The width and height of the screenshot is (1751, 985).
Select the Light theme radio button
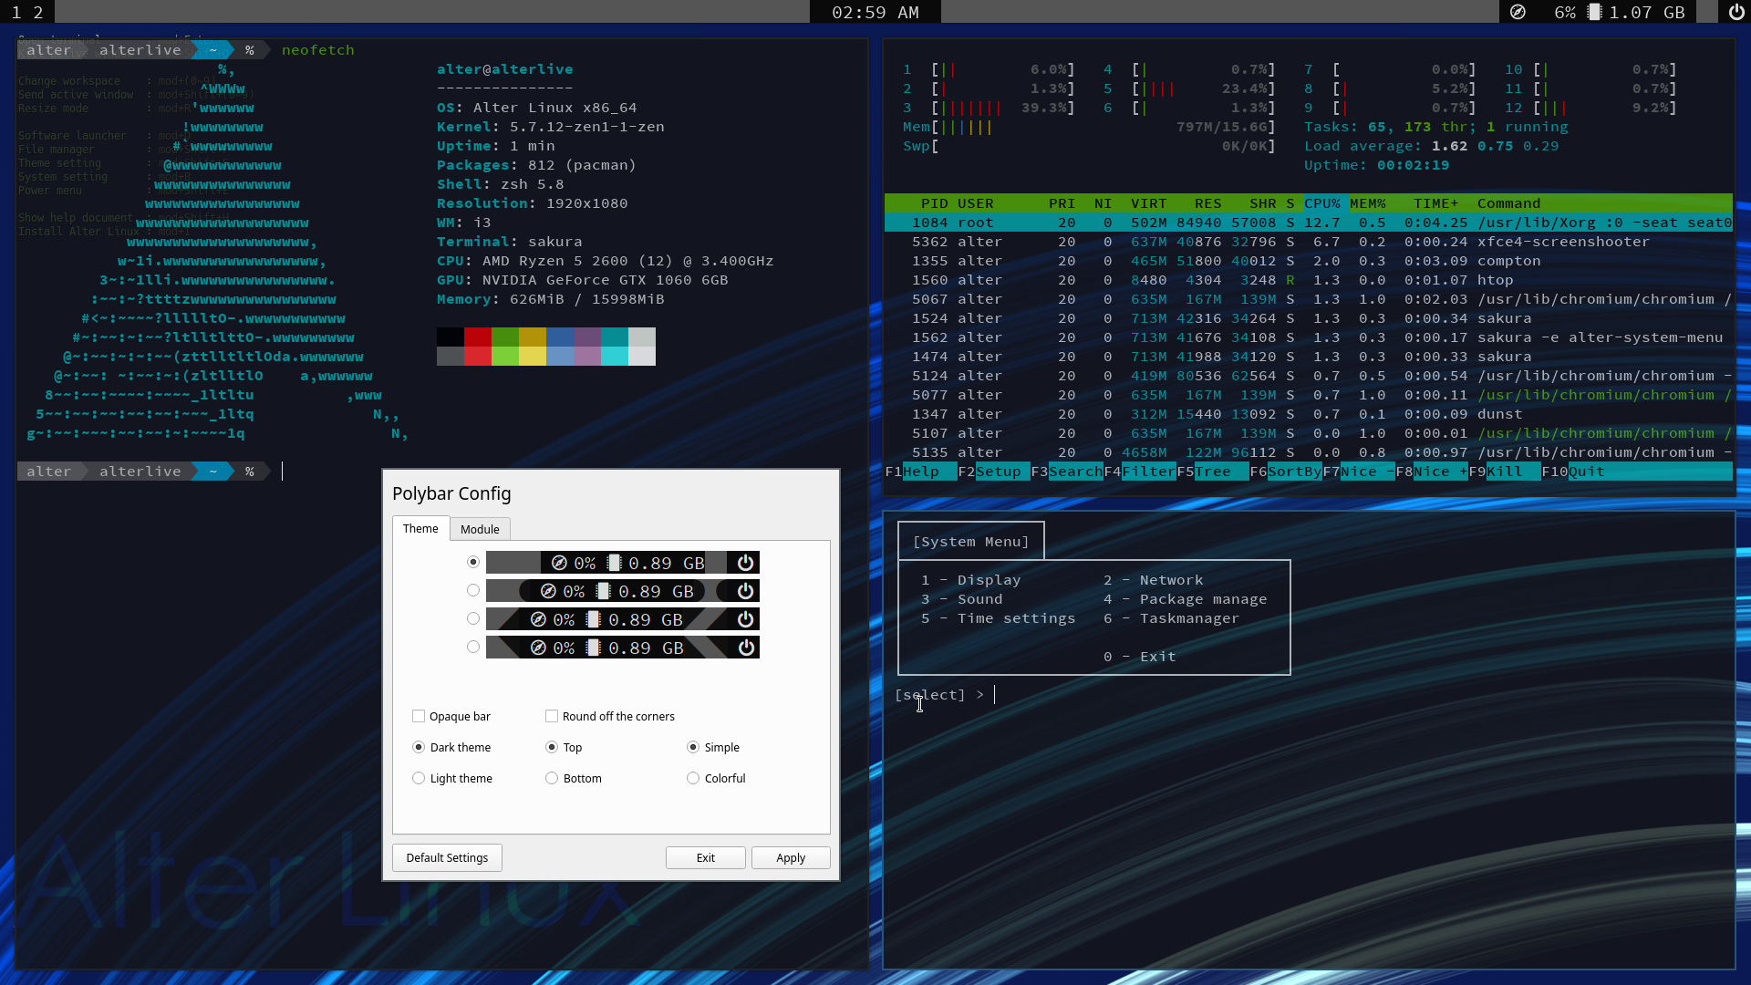[x=419, y=778]
